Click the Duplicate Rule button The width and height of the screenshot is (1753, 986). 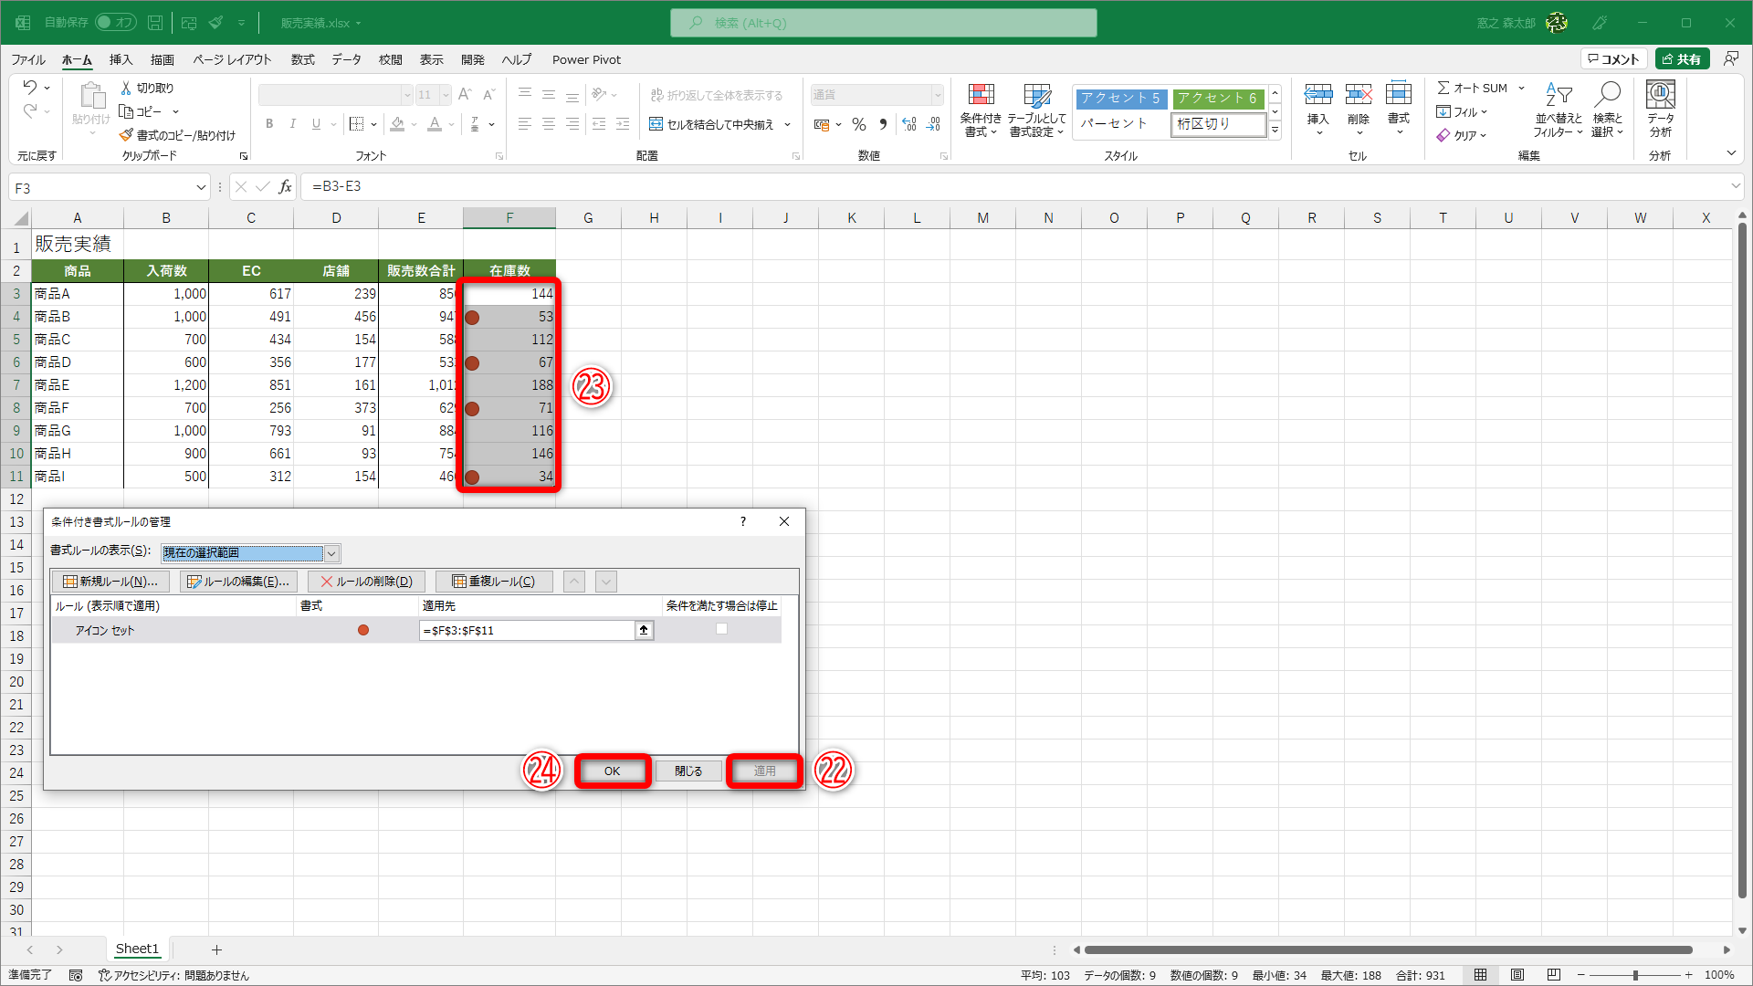494,582
